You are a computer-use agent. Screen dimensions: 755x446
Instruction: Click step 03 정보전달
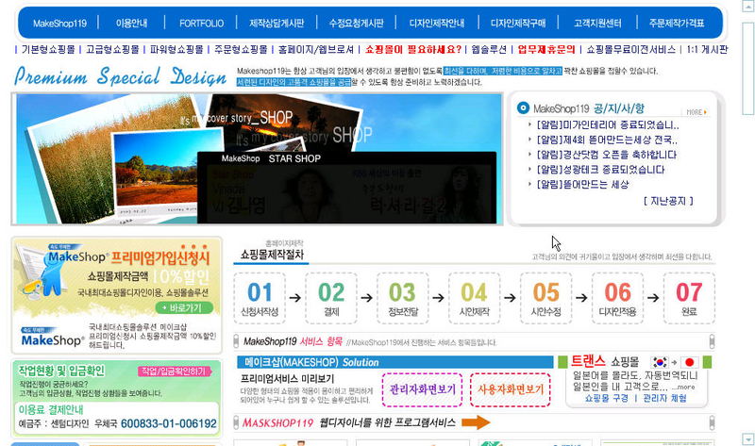tap(403, 298)
